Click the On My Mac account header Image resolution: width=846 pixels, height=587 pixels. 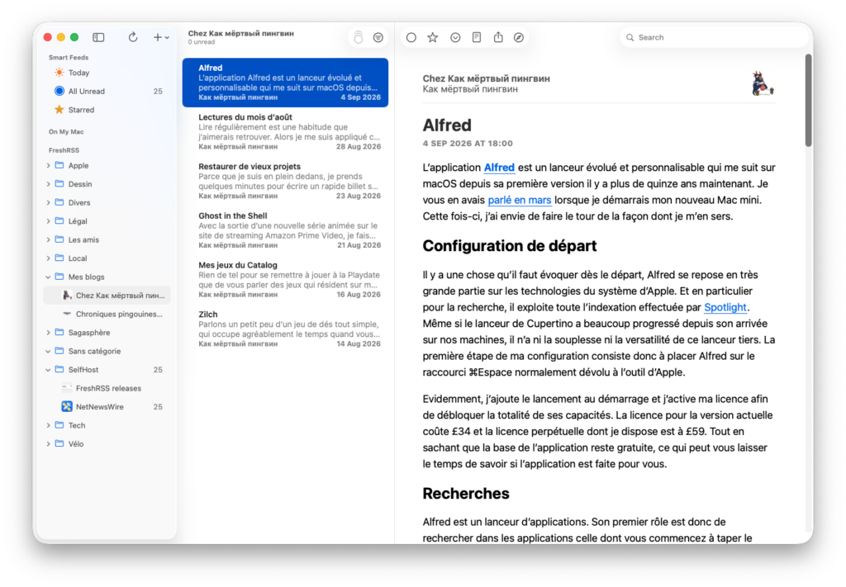click(x=66, y=131)
